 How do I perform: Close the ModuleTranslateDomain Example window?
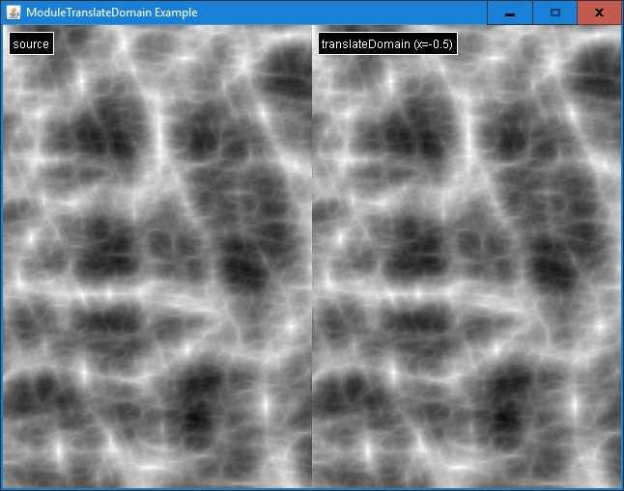pos(599,13)
